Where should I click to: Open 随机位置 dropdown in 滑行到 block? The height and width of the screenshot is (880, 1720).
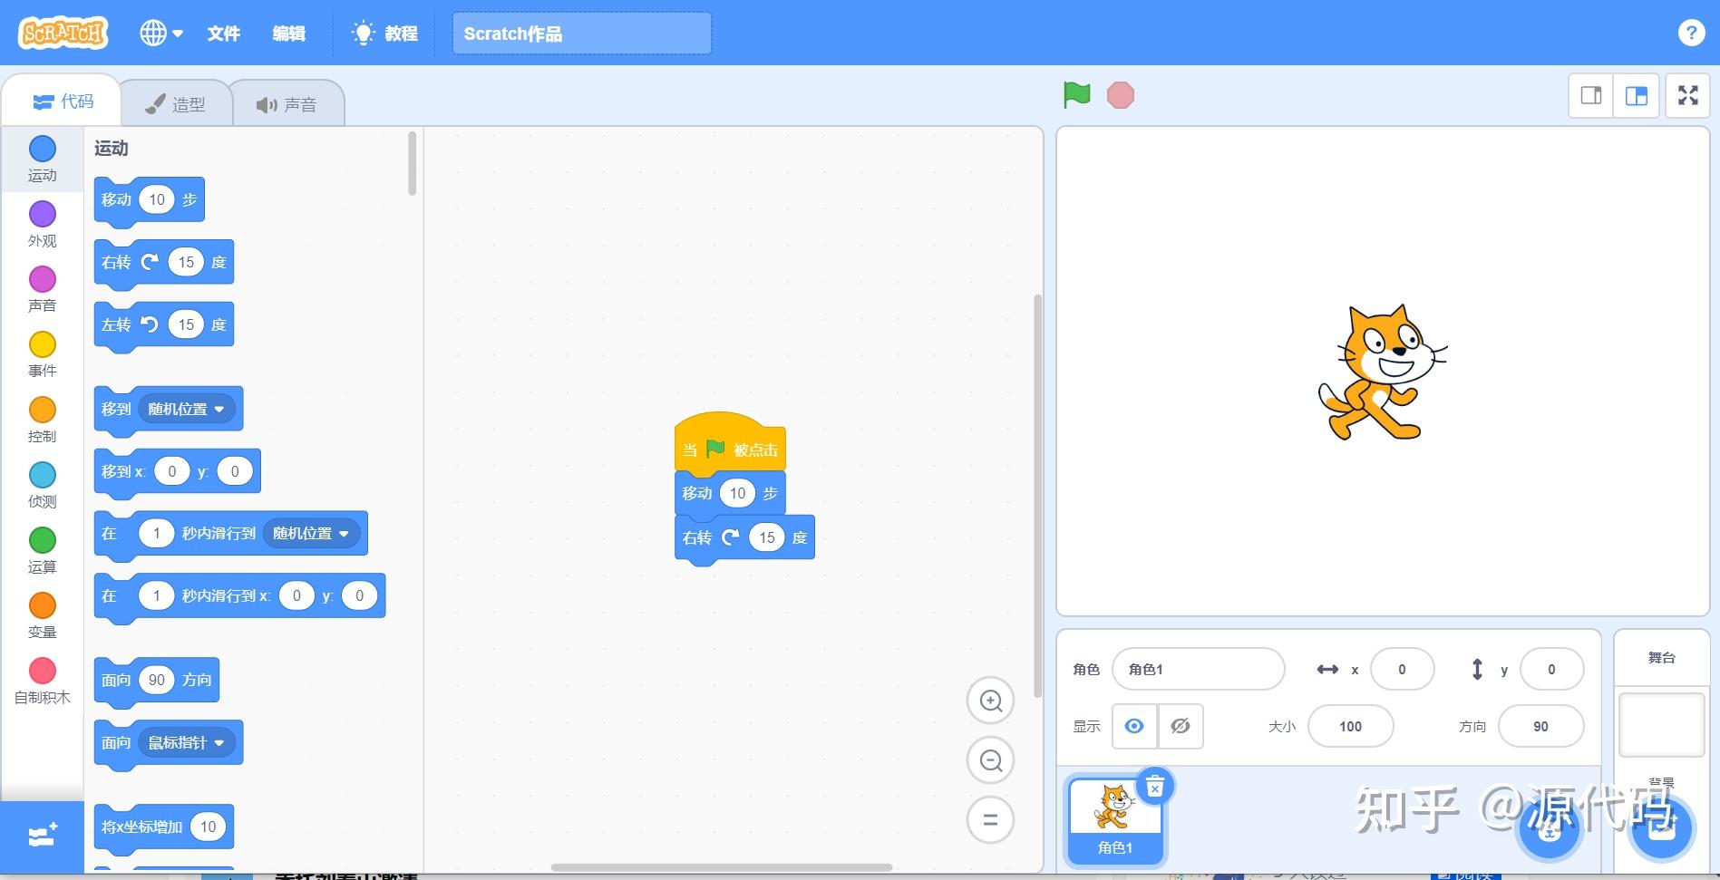311,533
